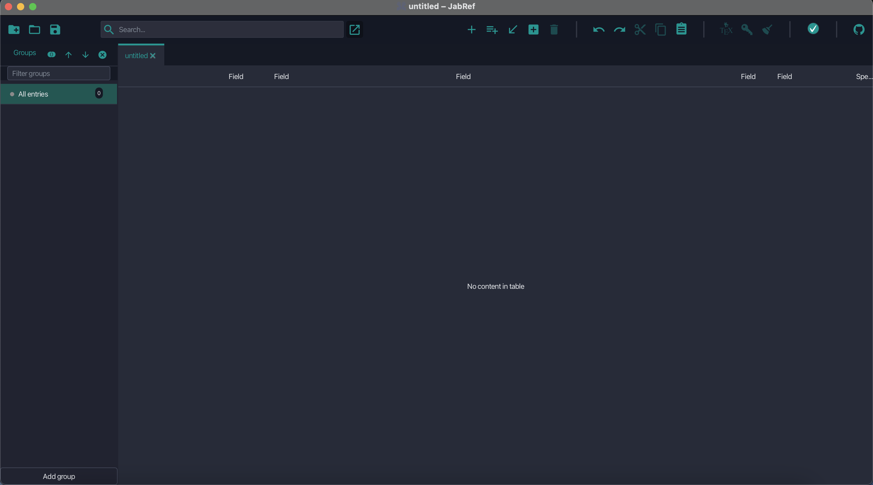Click the Paste clipboard icon
The height and width of the screenshot is (485, 873).
coord(681,29)
